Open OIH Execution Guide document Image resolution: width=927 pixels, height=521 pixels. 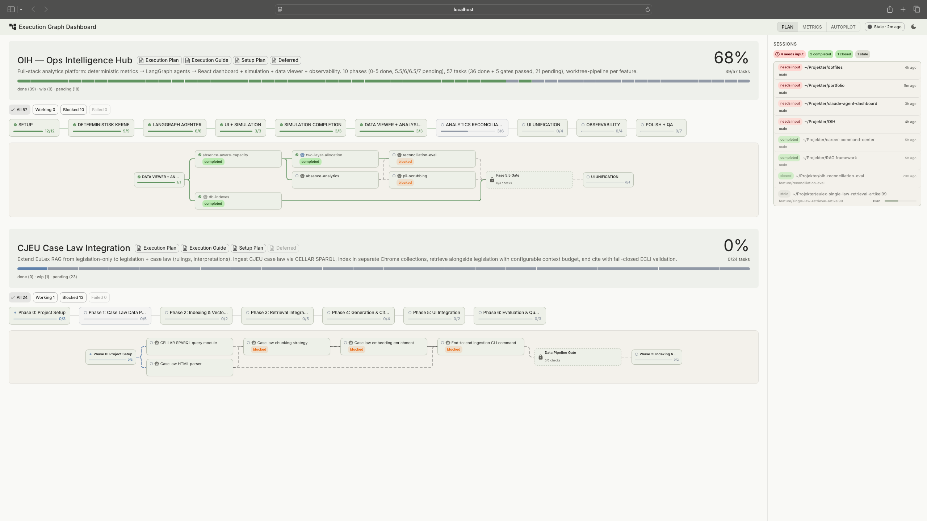coord(207,60)
